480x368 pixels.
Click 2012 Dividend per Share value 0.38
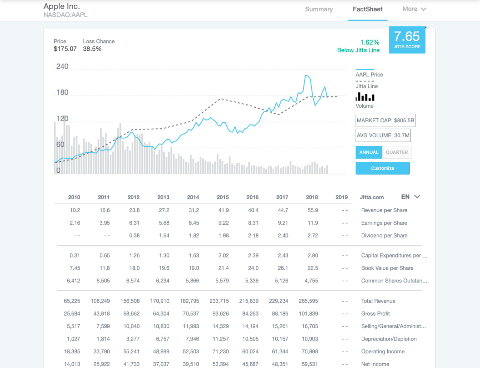coord(134,236)
